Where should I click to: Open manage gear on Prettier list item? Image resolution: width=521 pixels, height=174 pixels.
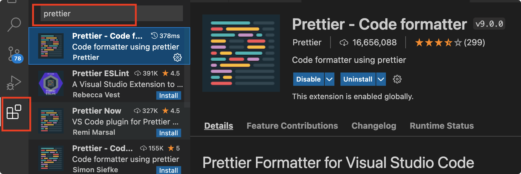pos(178,57)
